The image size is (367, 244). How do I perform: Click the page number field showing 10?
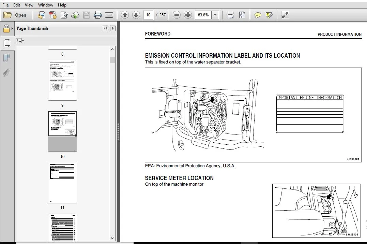click(148, 15)
